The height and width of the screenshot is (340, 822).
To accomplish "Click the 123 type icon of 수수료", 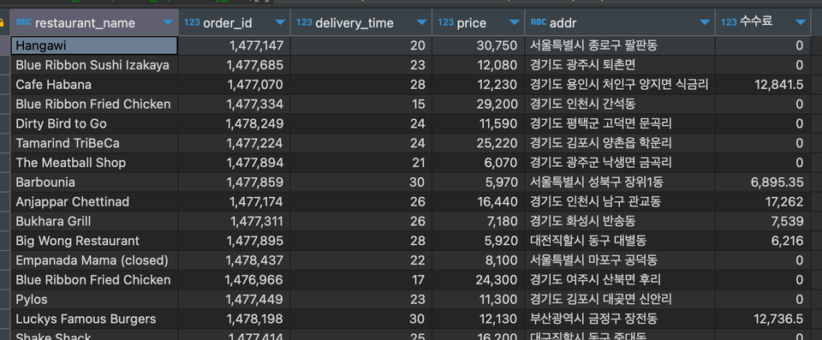I will (x=729, y=22).
